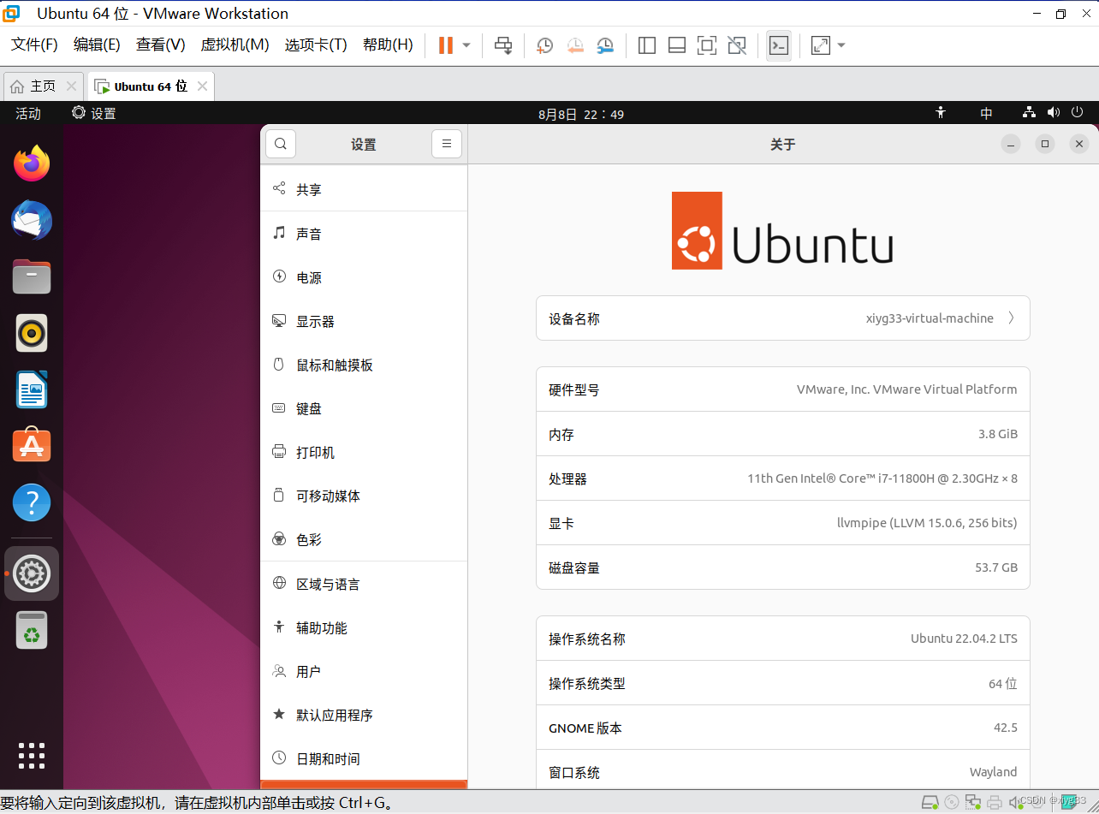Screen dimensions: 1099x814
Task: Open the 中 input method indicator
Action: pyautogui.click(x=986, y=113)
